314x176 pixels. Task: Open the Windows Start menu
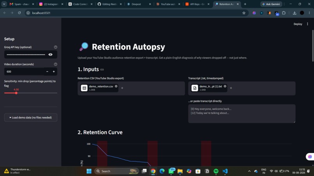click(x=89, y=171)
